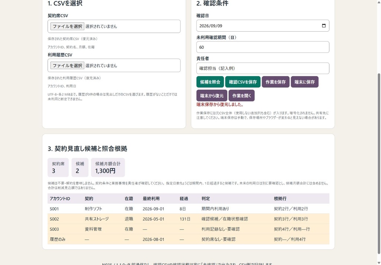Click the 期間内利用あり verdict

[x=215, y=209]
